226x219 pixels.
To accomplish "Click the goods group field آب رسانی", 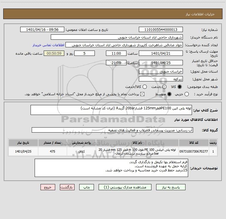I will point(112,130).
